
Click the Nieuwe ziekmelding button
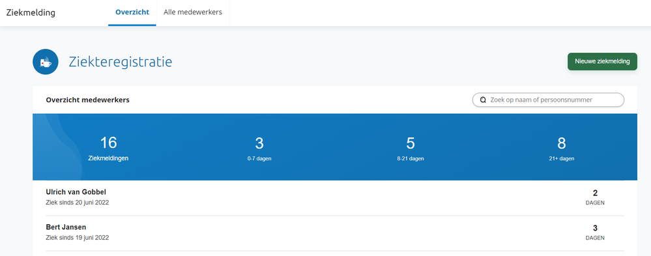[602, 61]
